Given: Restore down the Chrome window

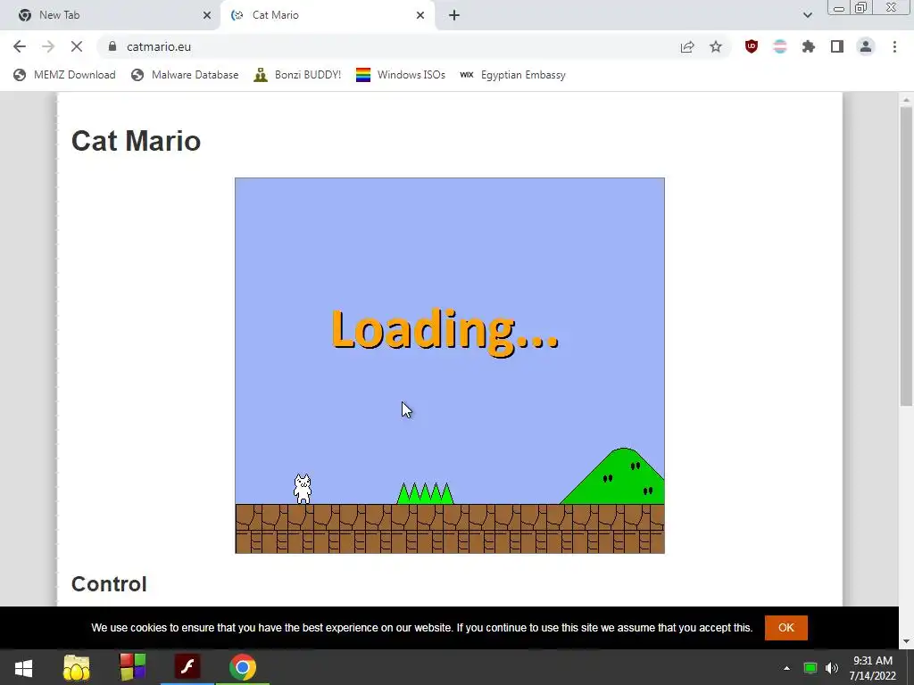Looking at the screenshot, I should (860, 8).
